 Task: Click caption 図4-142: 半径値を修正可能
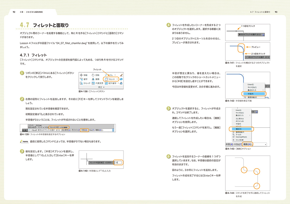coord(238,101)
